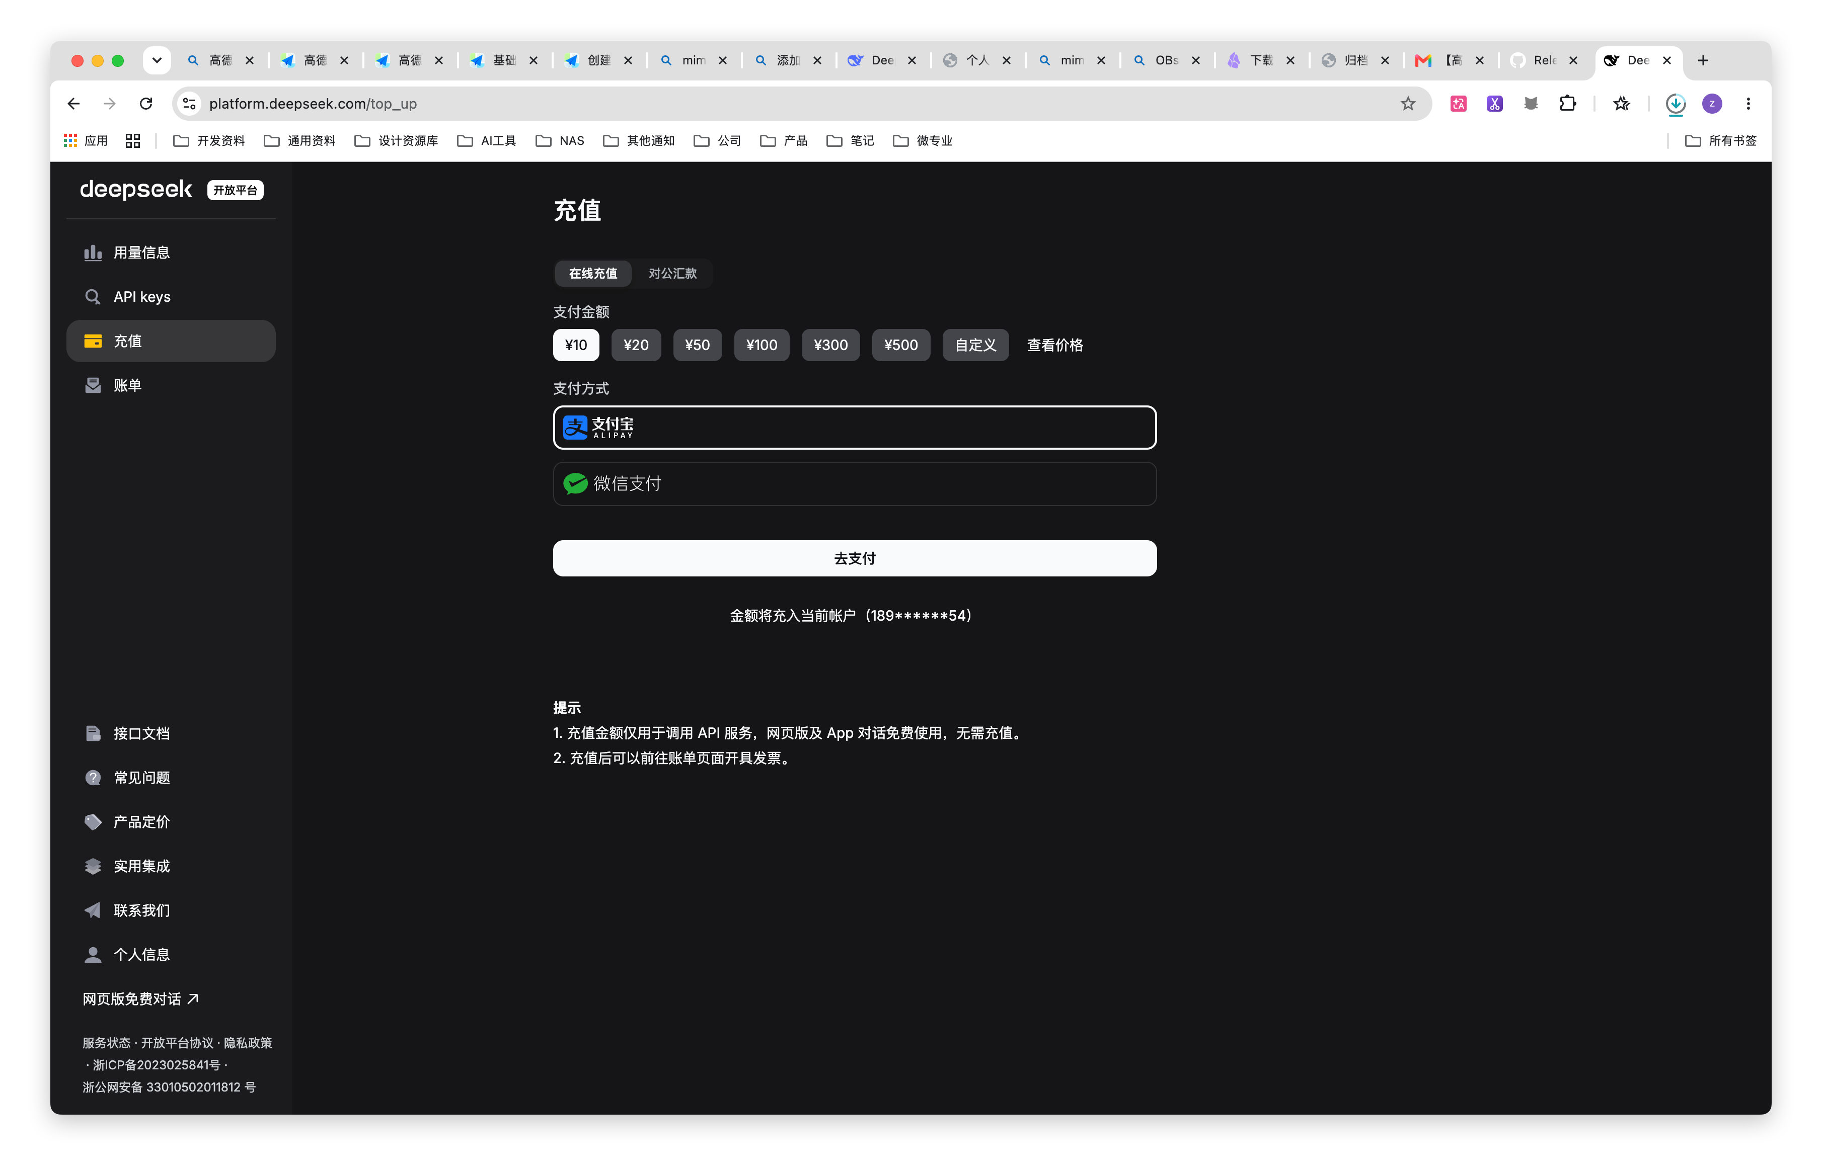
Task: Switch to the 在线充值 tab
Action: pyautogui.click(x=593, y=273)
